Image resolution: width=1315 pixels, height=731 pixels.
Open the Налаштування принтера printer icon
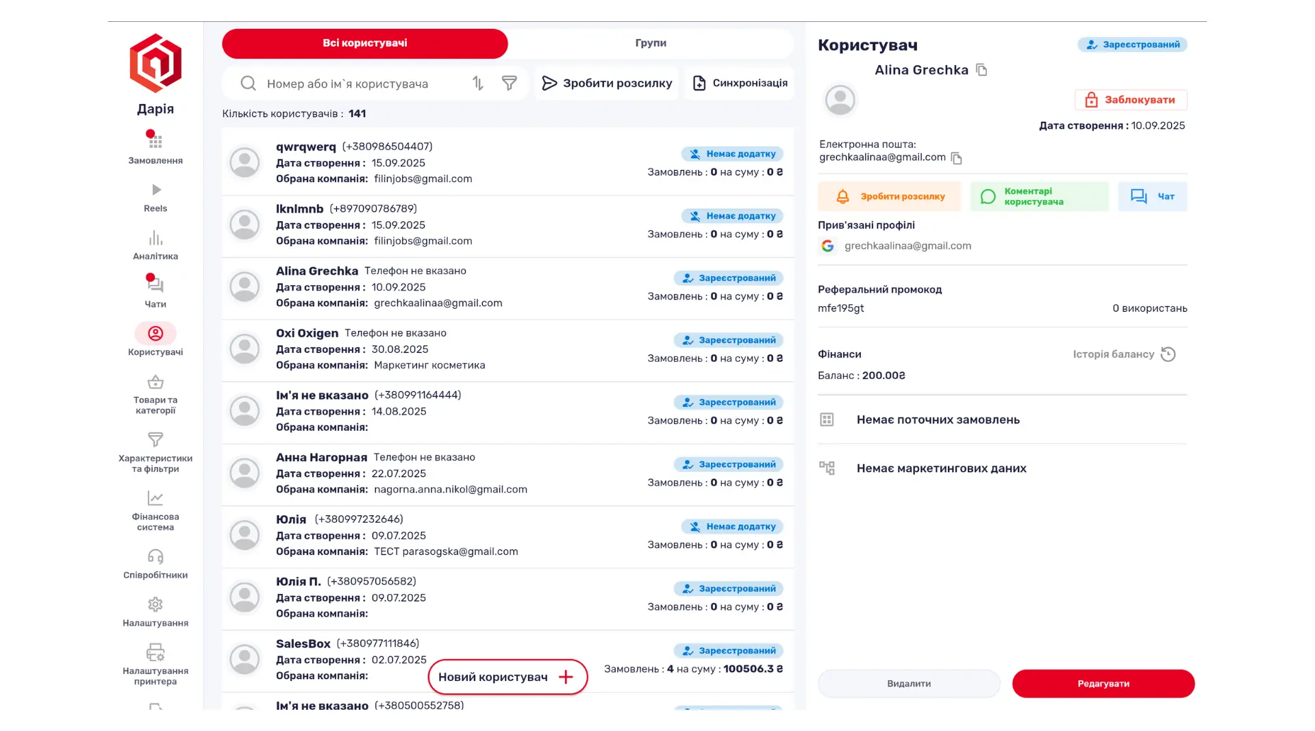[155, 652]
